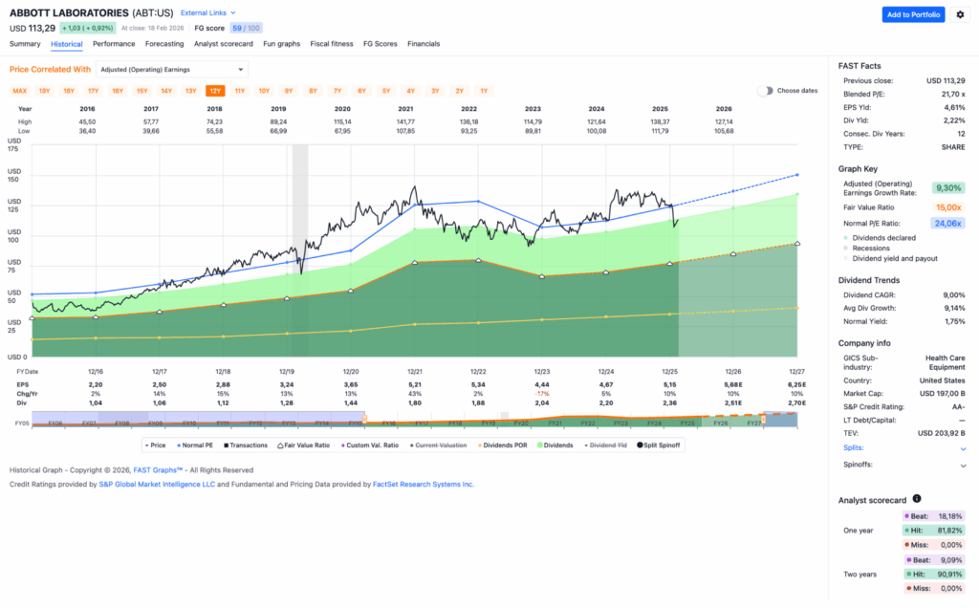Open the settings gear icon

click(961, 14)
